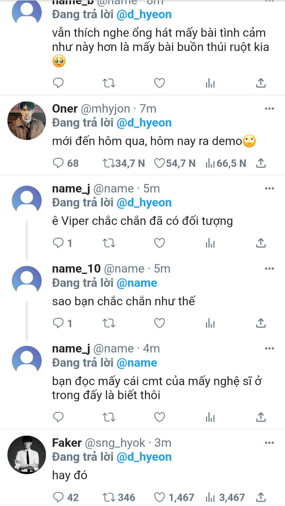Viewport: 285px width, 506px height.
Task: Share the "sao bạn chắc chắn như thế" reply
Action: (261, 323)
